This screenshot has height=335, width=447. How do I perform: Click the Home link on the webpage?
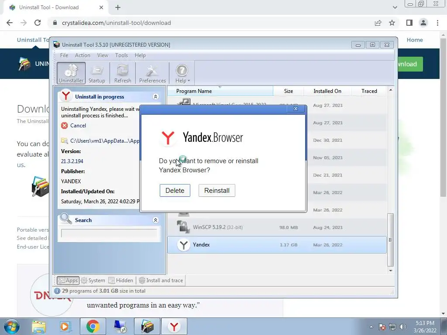point(415,40)
